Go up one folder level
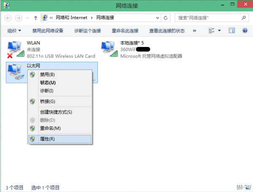Screen dimensions: 253x192 (35, 18)
